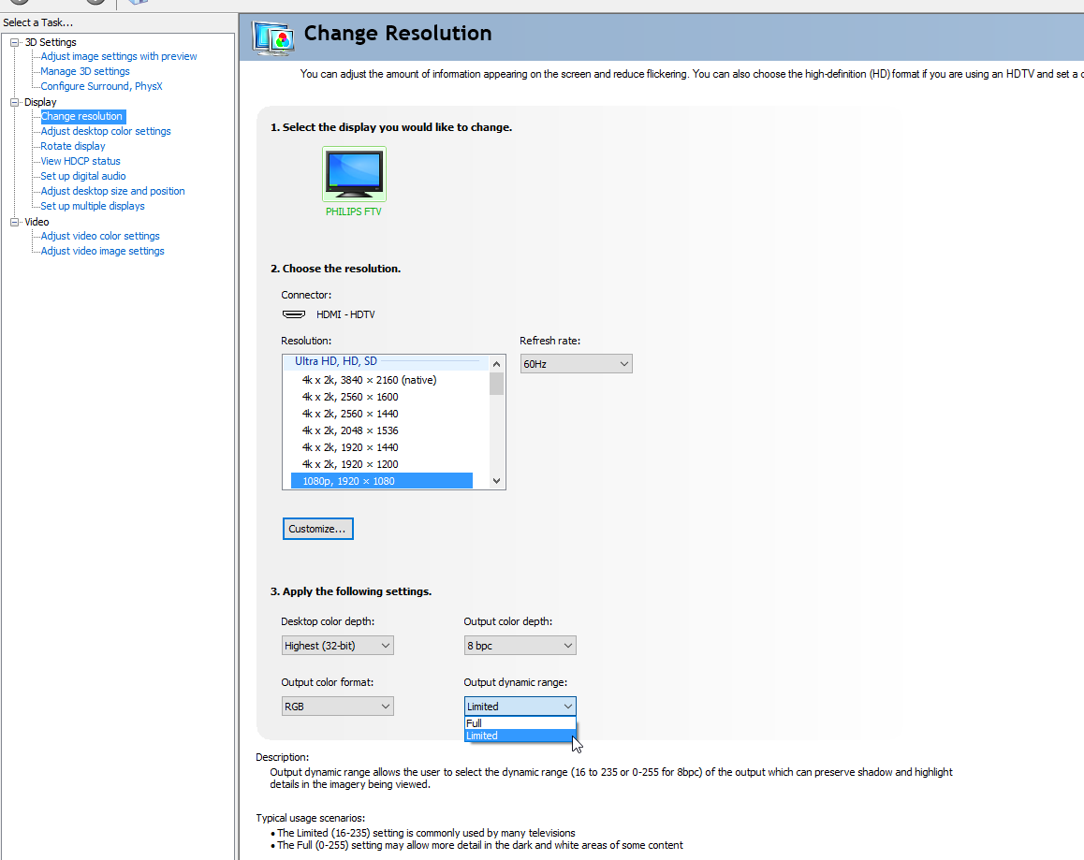Open the Output color format dropdown
1084x860 pixels.
point(337,707)
